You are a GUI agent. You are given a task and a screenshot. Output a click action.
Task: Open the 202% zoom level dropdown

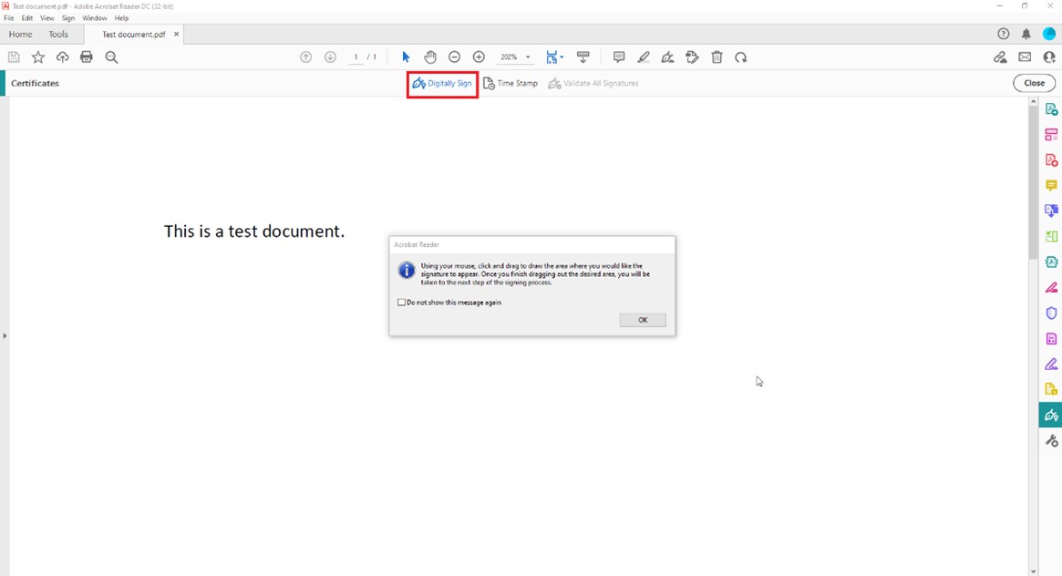pos(513,57)
